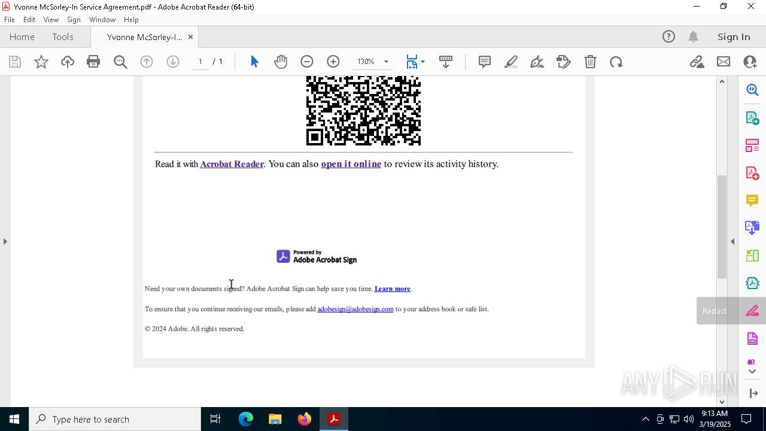Close the Yvonne McSorley document tab
766x431 pixels.
click(x=190, y=37)
